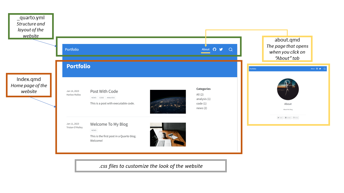This screenshot has height=193, width=344.
Task: Click Portfolio brand in main navbar
Action: coord(72,50)
